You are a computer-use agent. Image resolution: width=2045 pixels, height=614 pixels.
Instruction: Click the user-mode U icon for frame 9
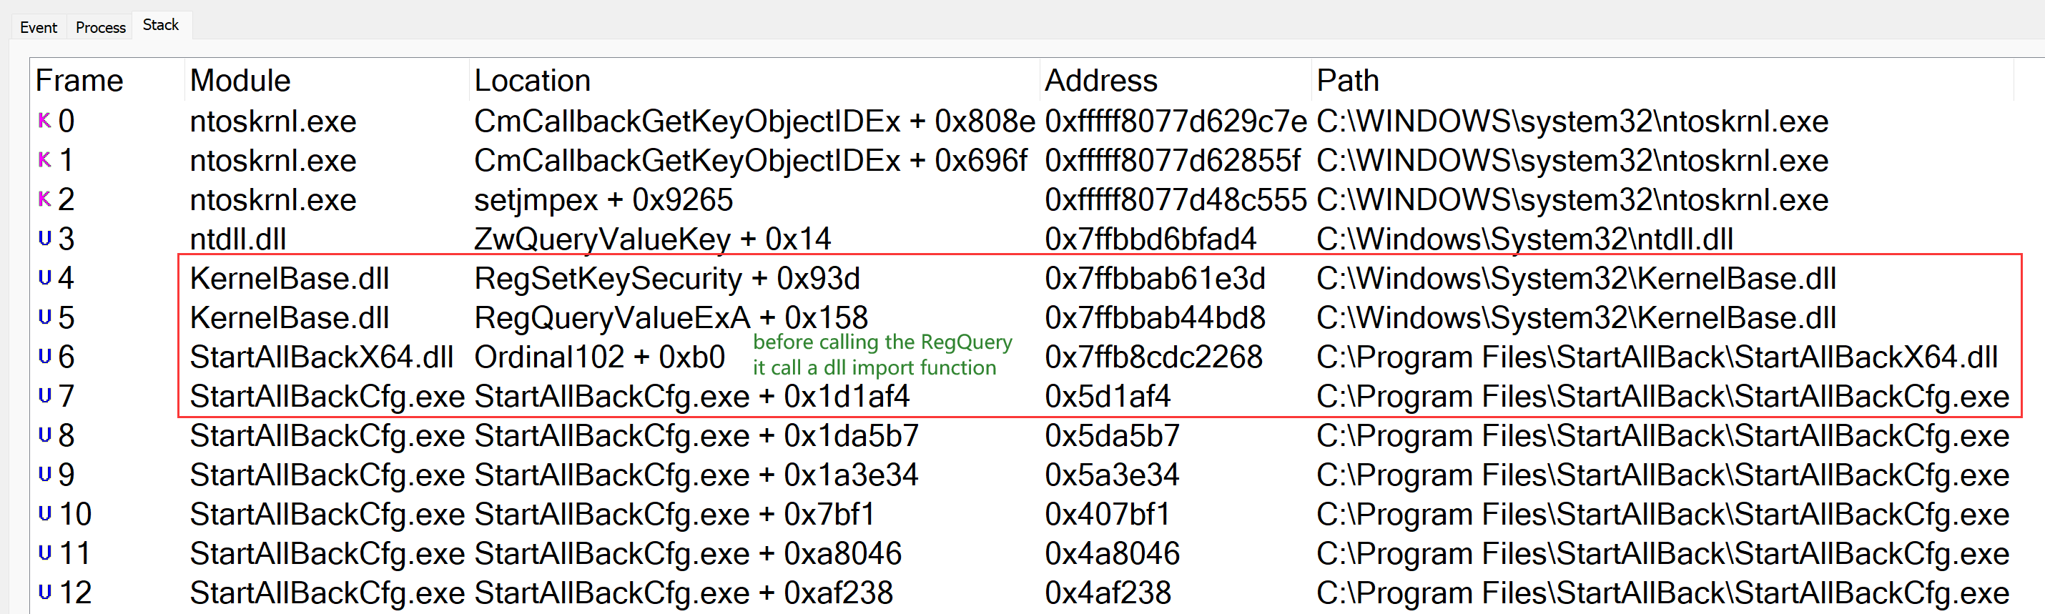tap(44, 475)
